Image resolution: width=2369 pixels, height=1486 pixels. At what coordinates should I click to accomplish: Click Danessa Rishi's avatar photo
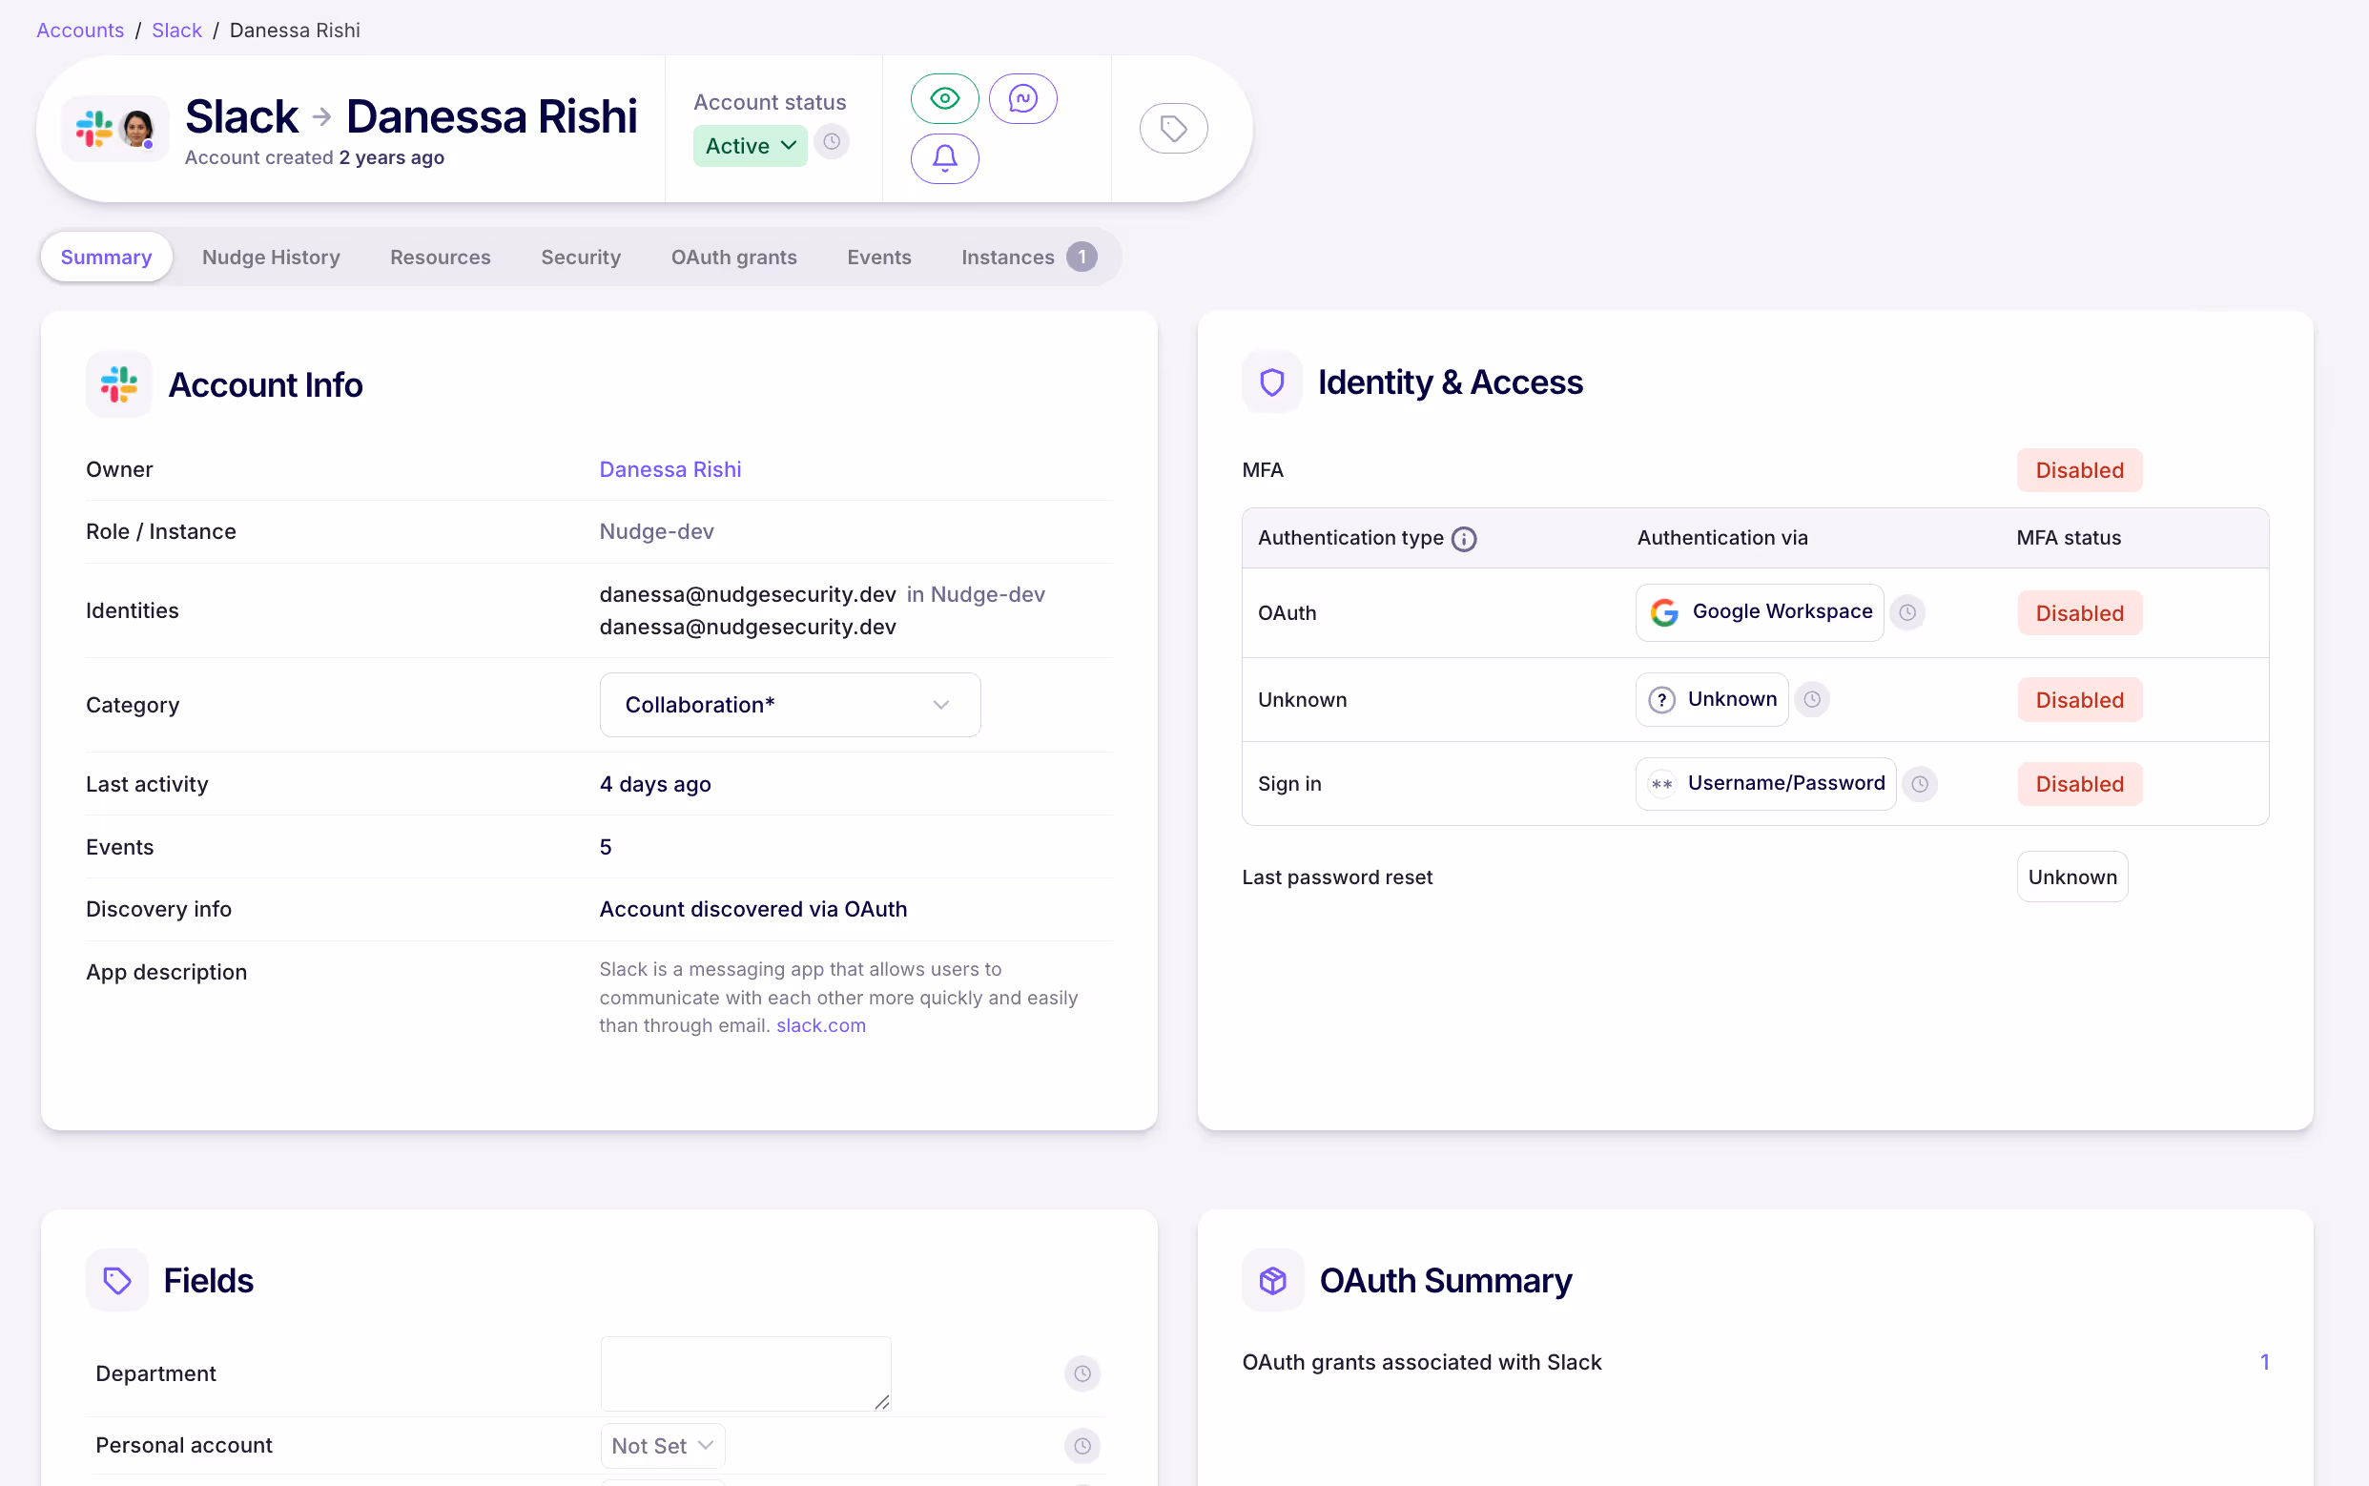click(136, 129)
